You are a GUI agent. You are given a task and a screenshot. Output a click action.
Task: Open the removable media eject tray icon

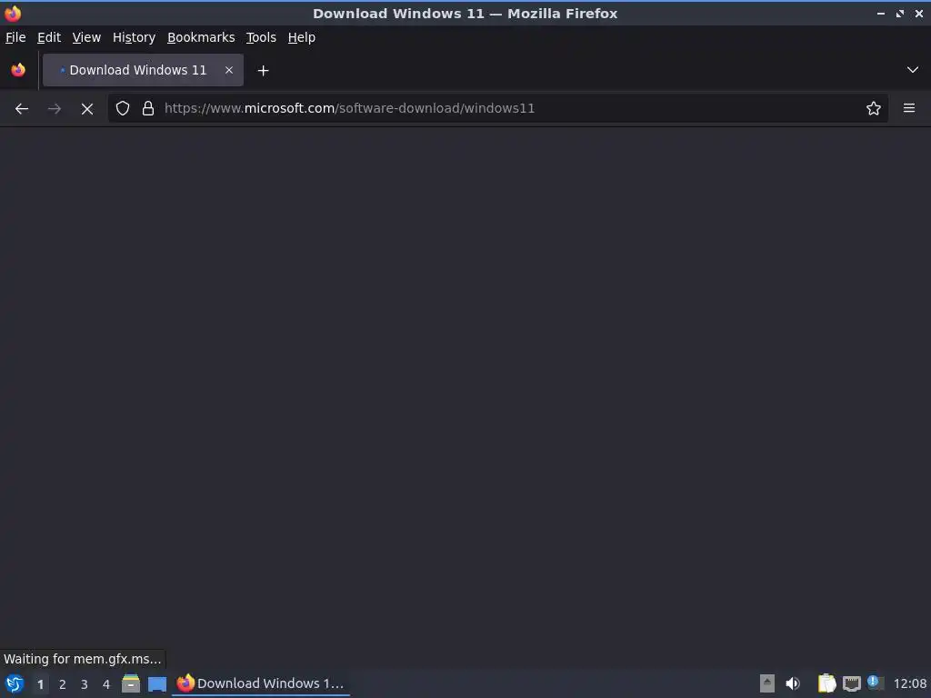(x=767, y=683)
